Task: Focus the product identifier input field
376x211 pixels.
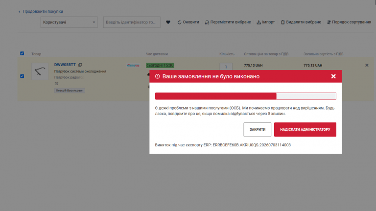Action: tap(132, 22)
